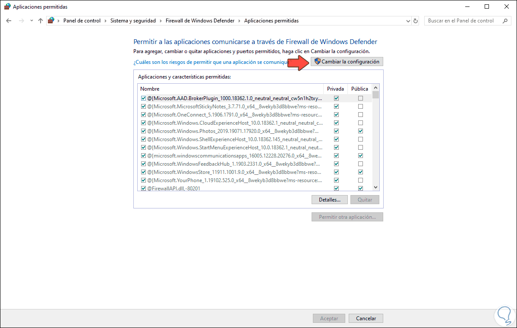Image resolution: width=517 pixels, height=328 pixels.
Task: Select the Microsoft.YourPhone row name
Action: pos(235,180)
